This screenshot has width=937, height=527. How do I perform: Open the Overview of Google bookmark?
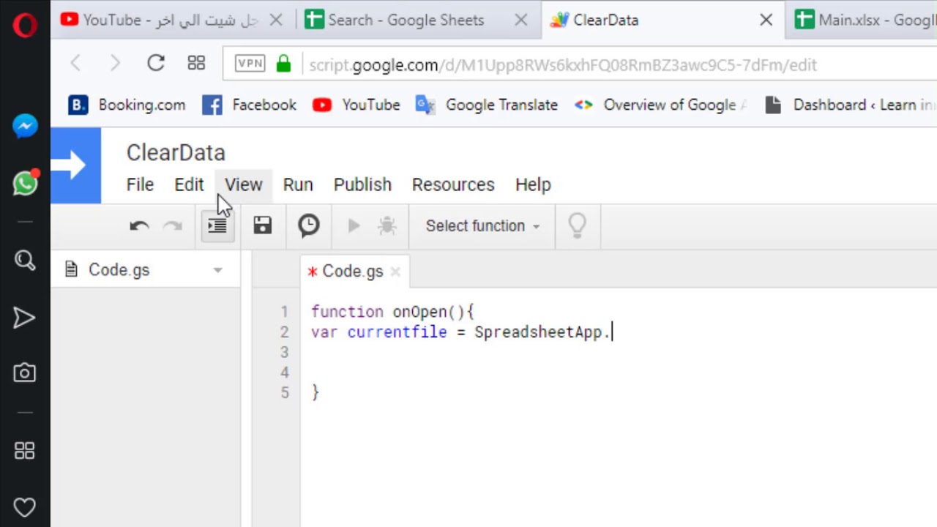coord(660,105)
